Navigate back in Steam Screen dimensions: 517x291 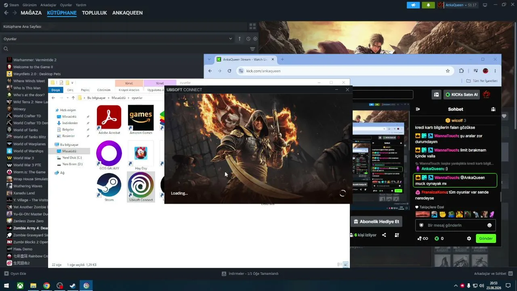[6, 13]
